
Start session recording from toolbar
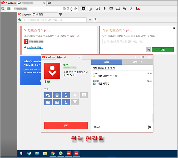tap(138, 9)
